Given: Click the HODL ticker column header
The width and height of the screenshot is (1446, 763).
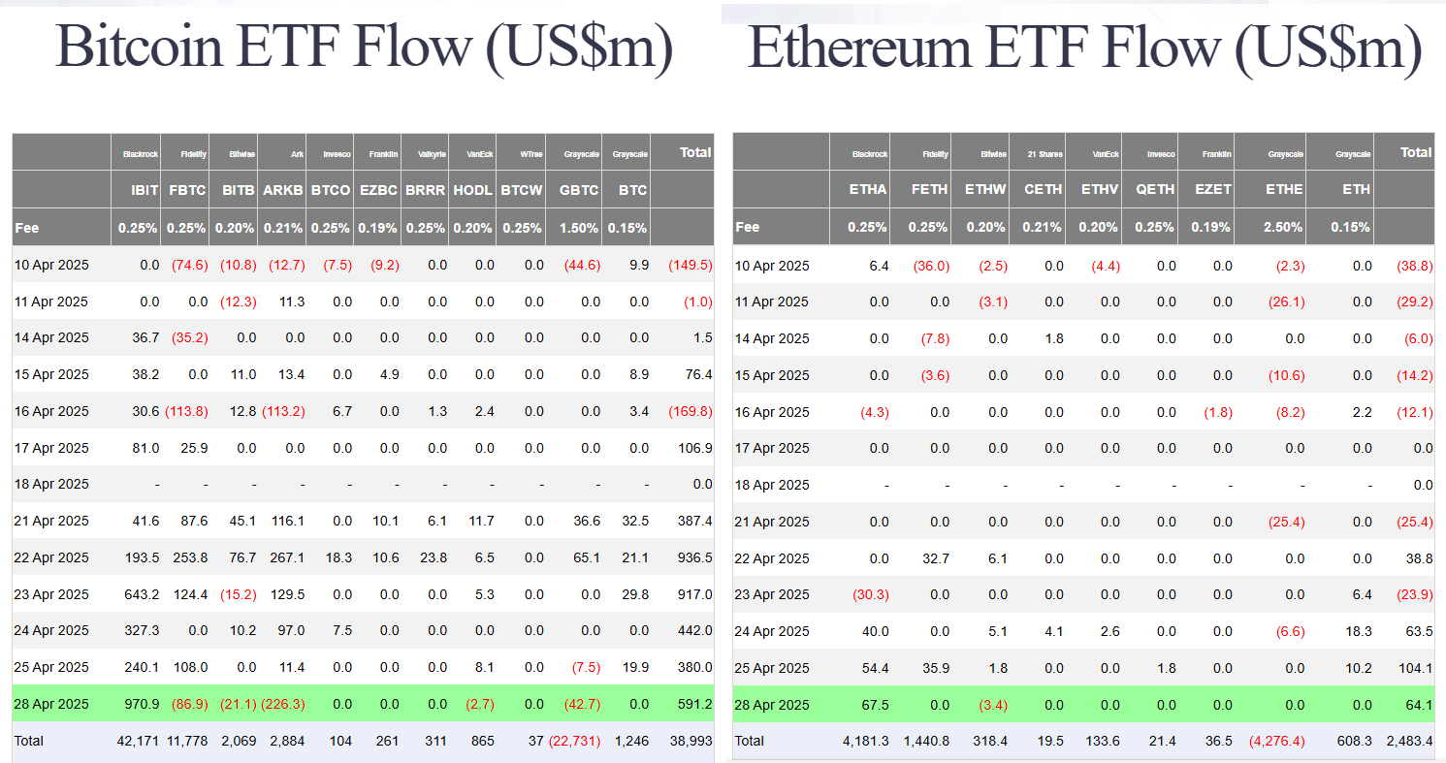Looking at the screenshot, I should point(473,190).
